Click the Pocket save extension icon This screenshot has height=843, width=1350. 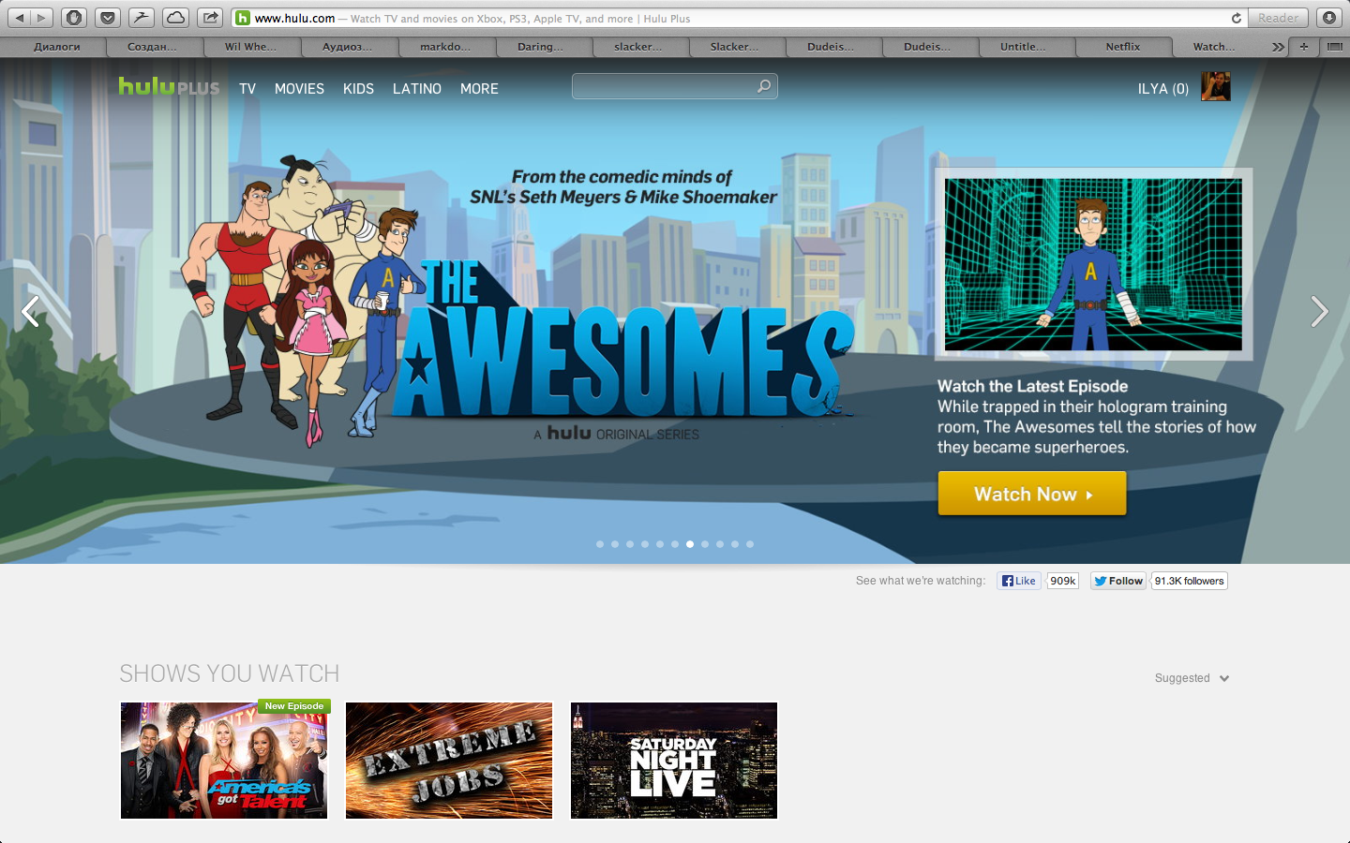[x=108, y=18]
